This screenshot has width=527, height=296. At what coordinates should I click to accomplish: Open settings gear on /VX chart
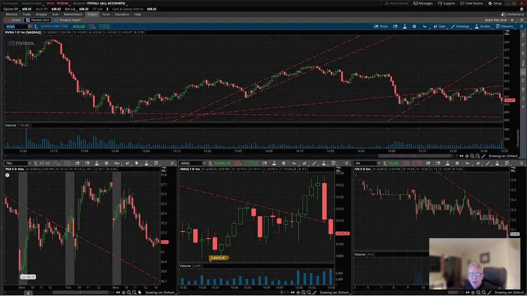click(x=457, y=163)
